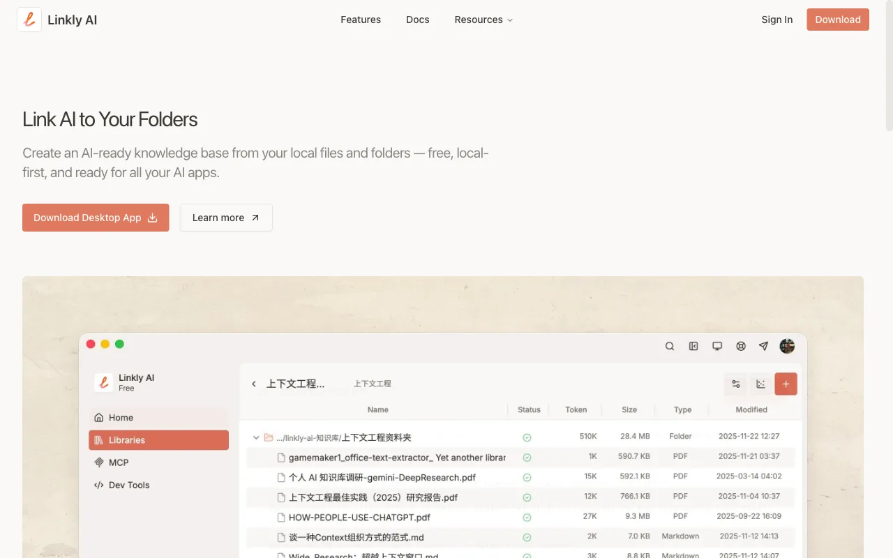Screen dimensions: 893x558
Task: Click file icon of HOW-PEOPLE-USE-CHATGPT.pdf
Action: (282, 518)
